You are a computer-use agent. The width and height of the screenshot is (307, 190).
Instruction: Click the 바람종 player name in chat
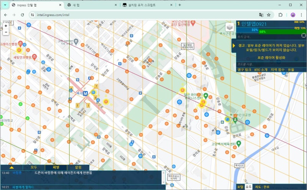coord(17,173)
